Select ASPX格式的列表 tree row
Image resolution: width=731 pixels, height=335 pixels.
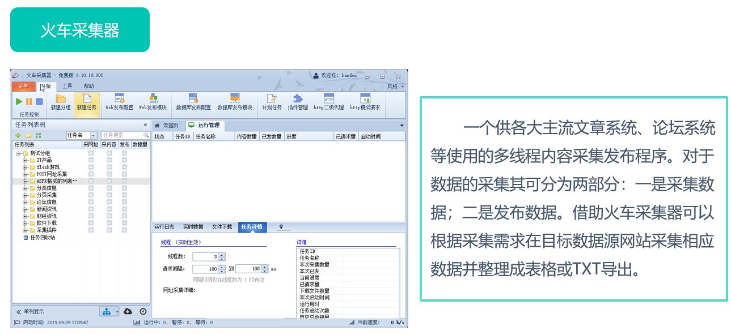pyautogui.click(x=81, y=181)
